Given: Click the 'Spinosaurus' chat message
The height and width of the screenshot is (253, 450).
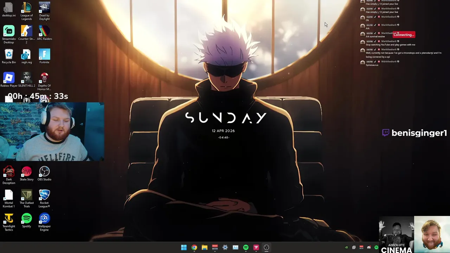Looking at the screenshot, I should coord(372,65).
